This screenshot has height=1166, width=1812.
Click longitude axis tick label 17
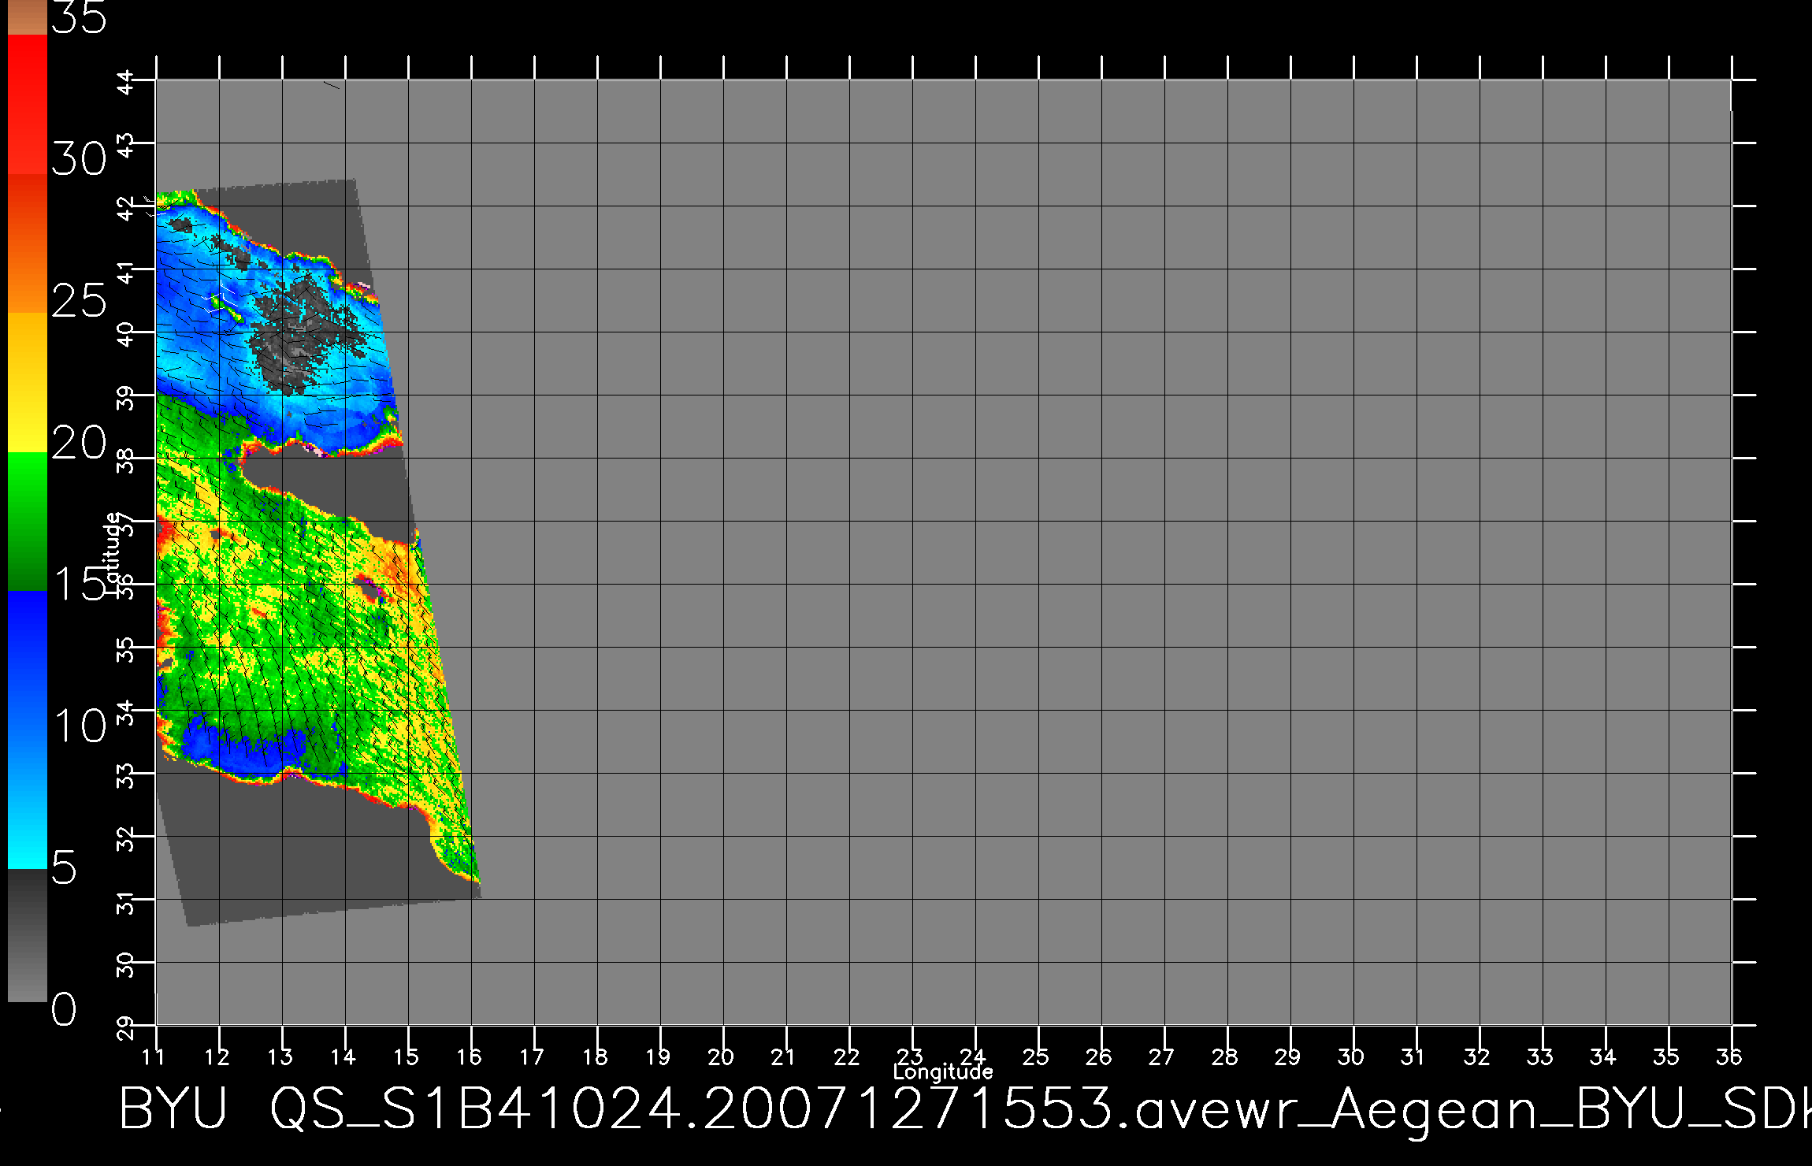[x=532, y=1056]
